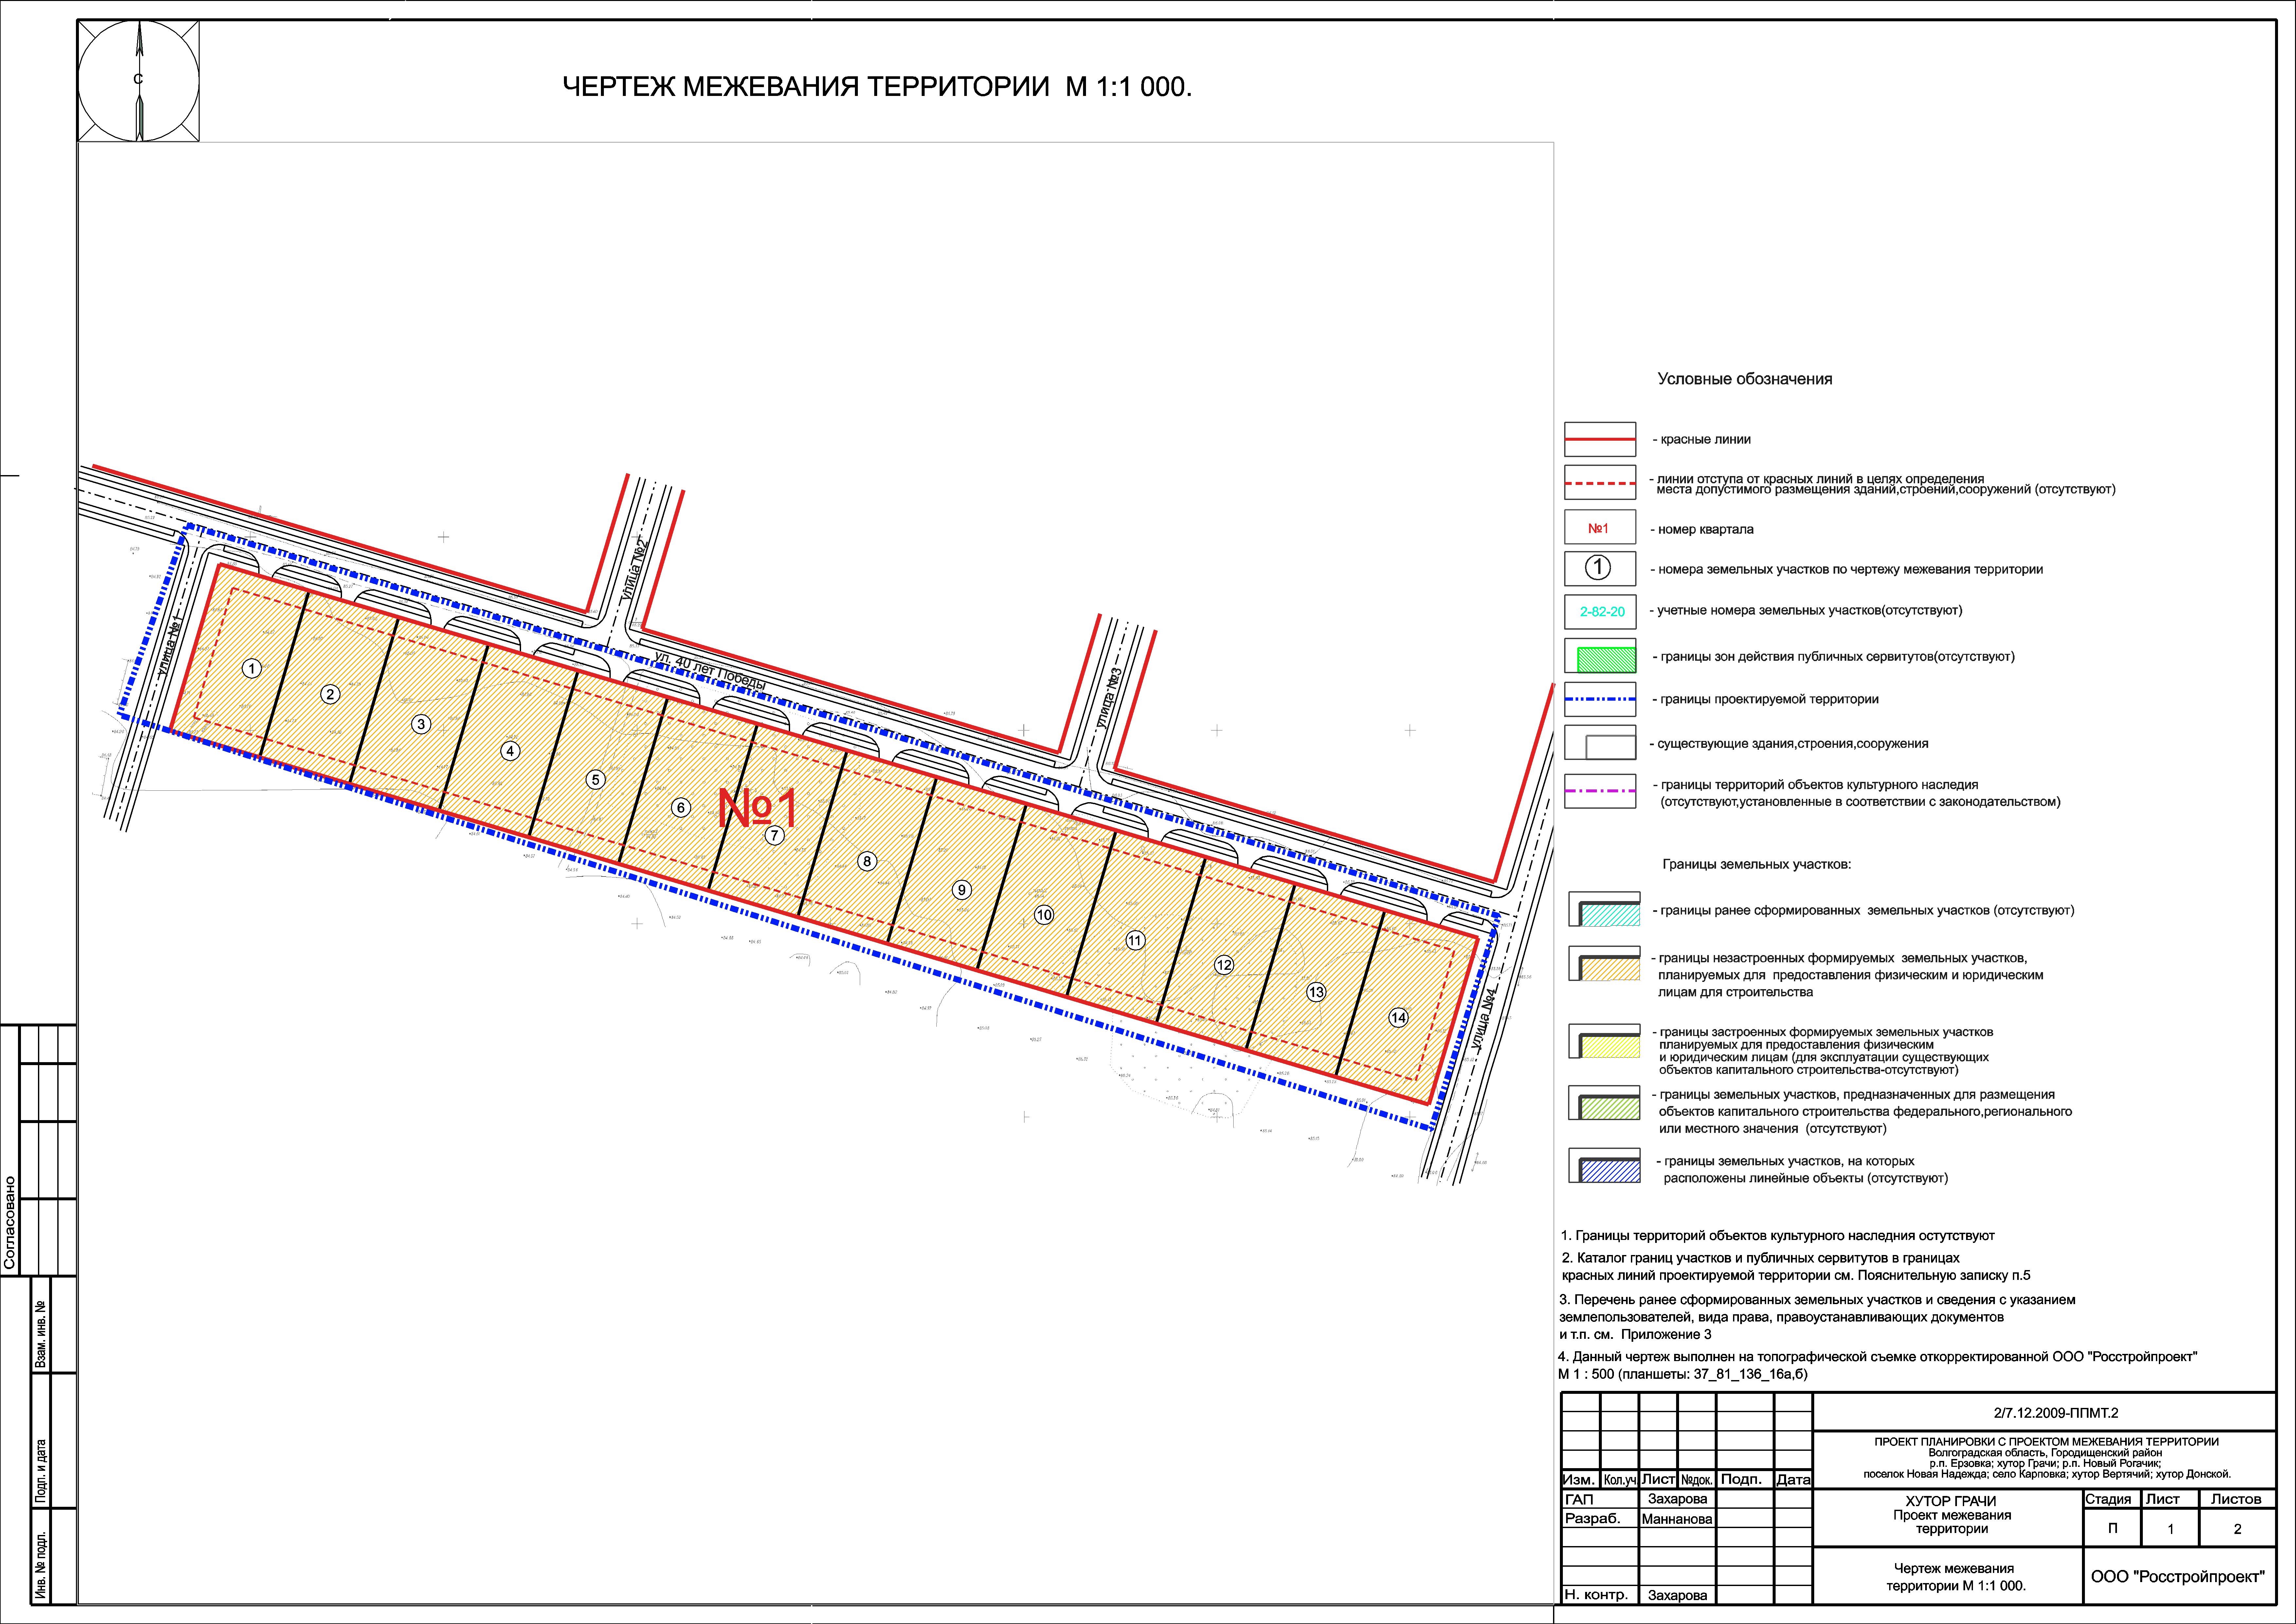The image size is (2296, 1624).
Task: Click note 1 about cultural heritage boundaries
Action: tap(1778, 1236)
